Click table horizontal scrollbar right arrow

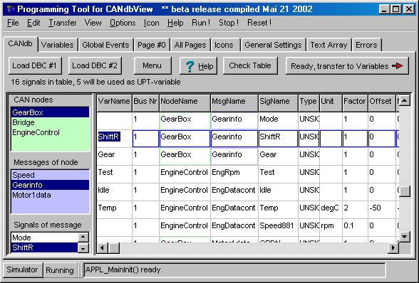click(x=393, y=247)
